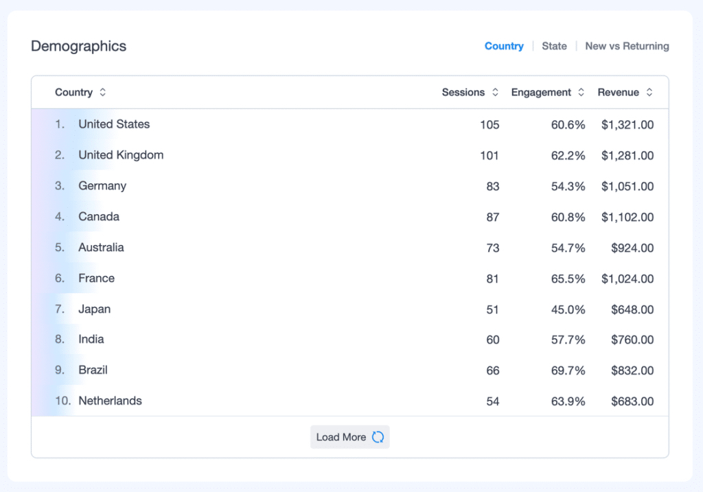Click the 62.2% engagement value
This screenshot has height=492, width=703.
pos(568,156)
